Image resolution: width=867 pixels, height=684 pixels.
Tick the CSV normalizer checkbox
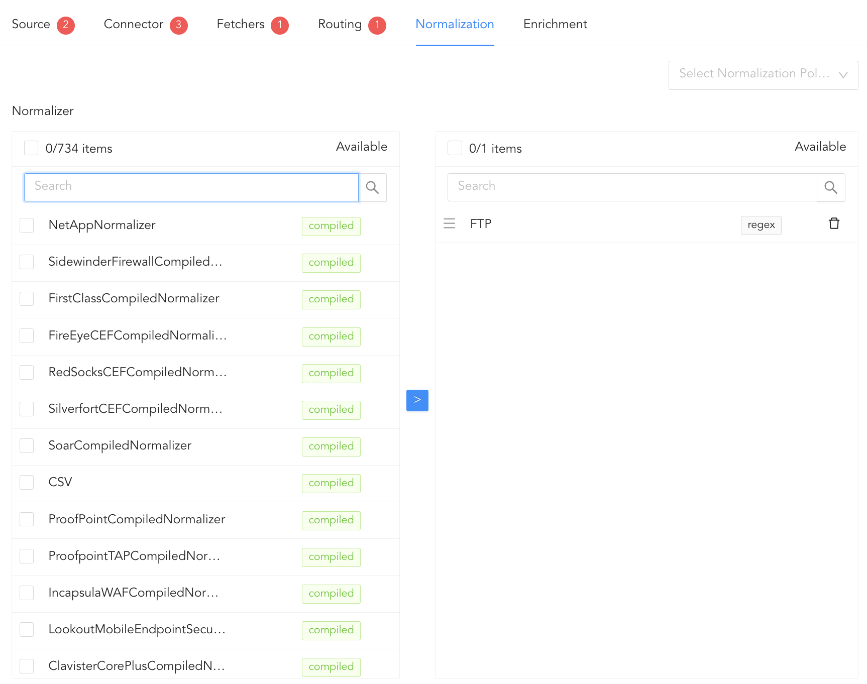pos(27,483)
